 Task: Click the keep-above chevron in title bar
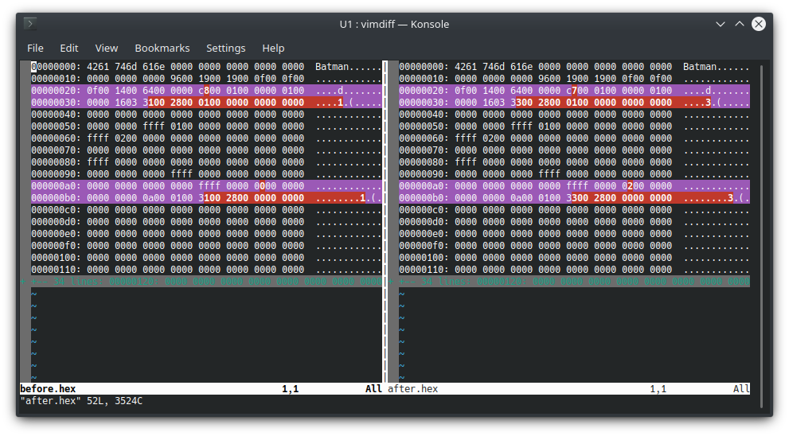(739, 24)
